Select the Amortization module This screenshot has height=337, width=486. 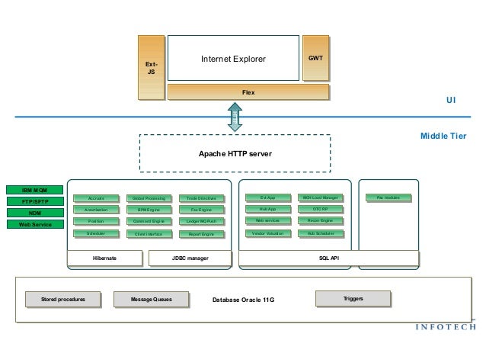coord(96,210)
